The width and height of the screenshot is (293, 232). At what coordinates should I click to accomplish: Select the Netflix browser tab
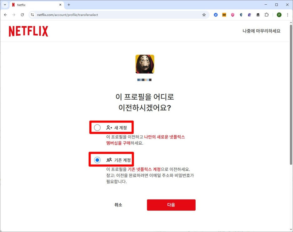[37, 5]
